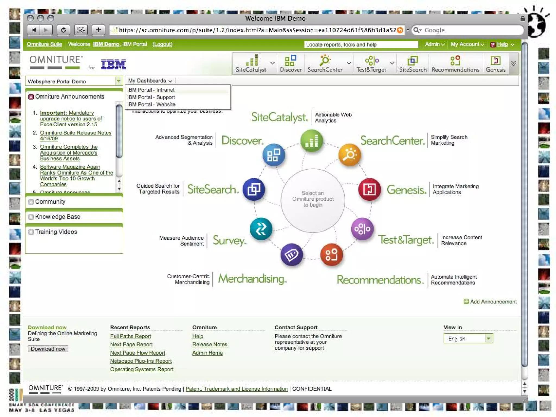Image resolution: width=556 pixels, height=417 pixels.
Task: Click the Help link in green header
Action: [502, 44]
